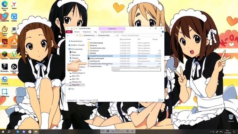Open the Logitech G HUB desktop shortcut

click(14, 68)
